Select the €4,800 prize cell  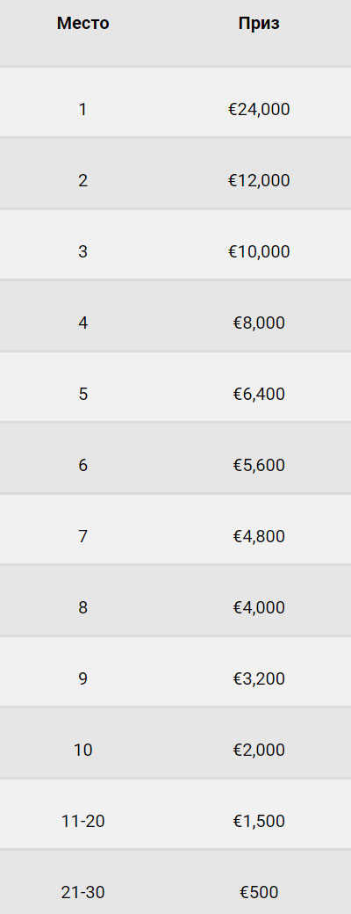[x=259, y=536]
